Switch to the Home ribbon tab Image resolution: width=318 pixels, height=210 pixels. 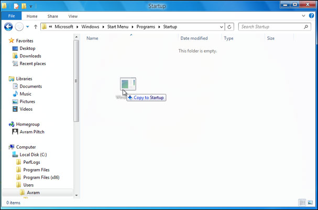click(32, 16)
